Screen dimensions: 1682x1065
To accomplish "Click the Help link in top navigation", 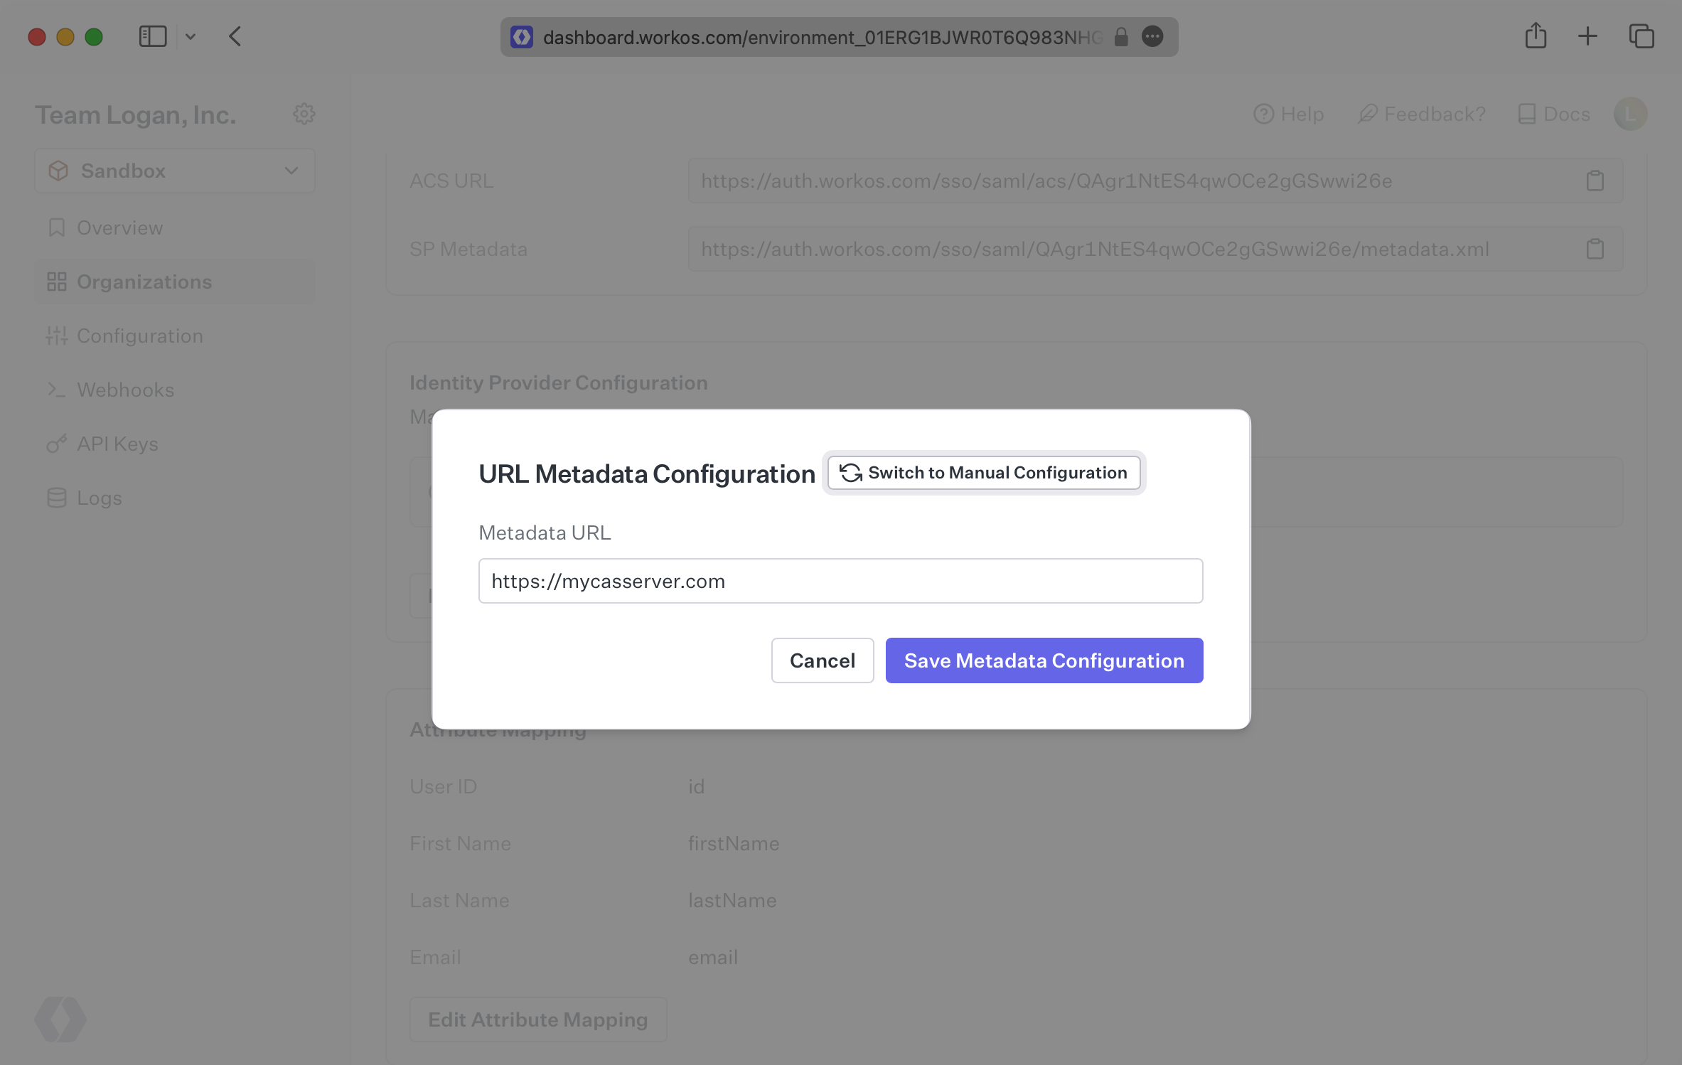I will pyautogui.click(x=1288, y=113).
